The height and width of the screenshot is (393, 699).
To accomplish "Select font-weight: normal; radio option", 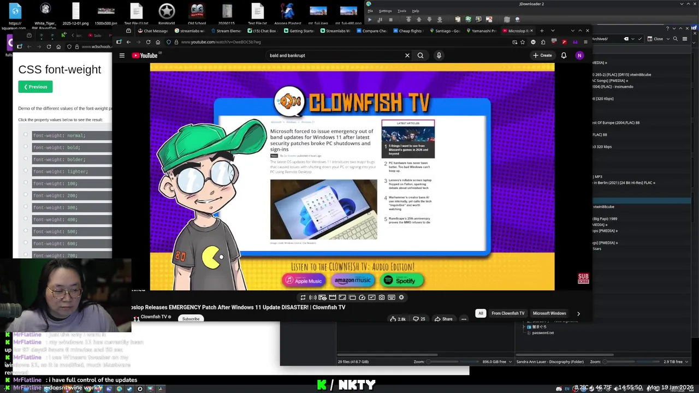I will [26, 134].
